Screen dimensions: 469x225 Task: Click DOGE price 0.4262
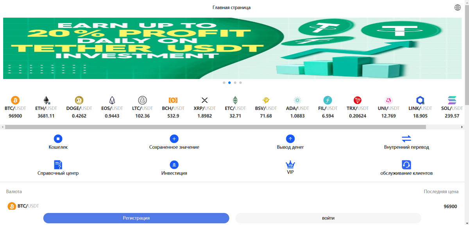coord(79,116)
